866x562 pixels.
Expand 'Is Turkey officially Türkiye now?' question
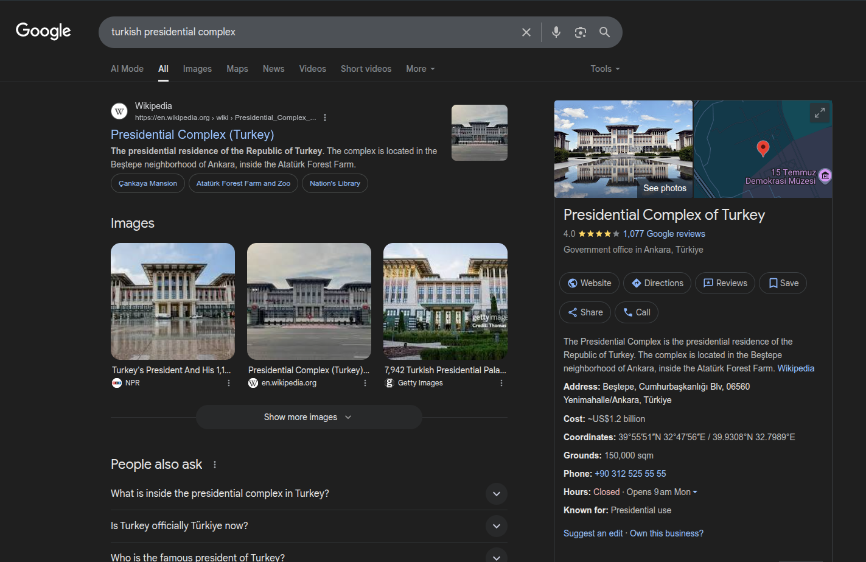click(x=309, y=526)
